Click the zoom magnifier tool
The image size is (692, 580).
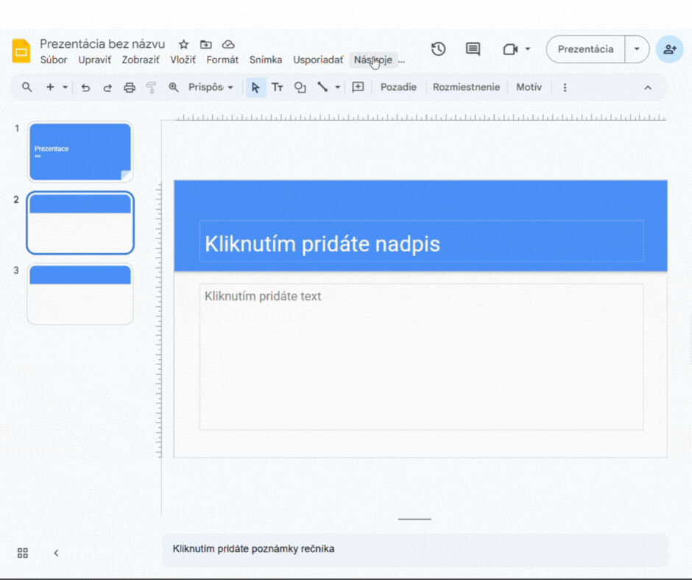point(174,88)
